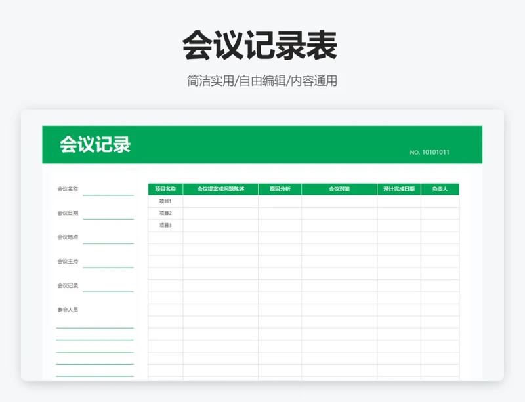
Task: Select the '原因分析' column header
Action: 280,189
